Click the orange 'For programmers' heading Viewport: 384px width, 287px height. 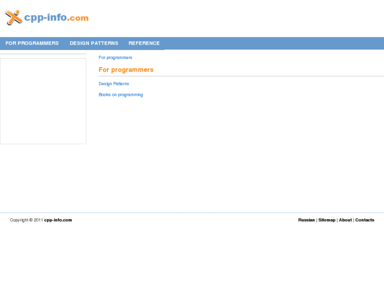(x=126, y=70)
